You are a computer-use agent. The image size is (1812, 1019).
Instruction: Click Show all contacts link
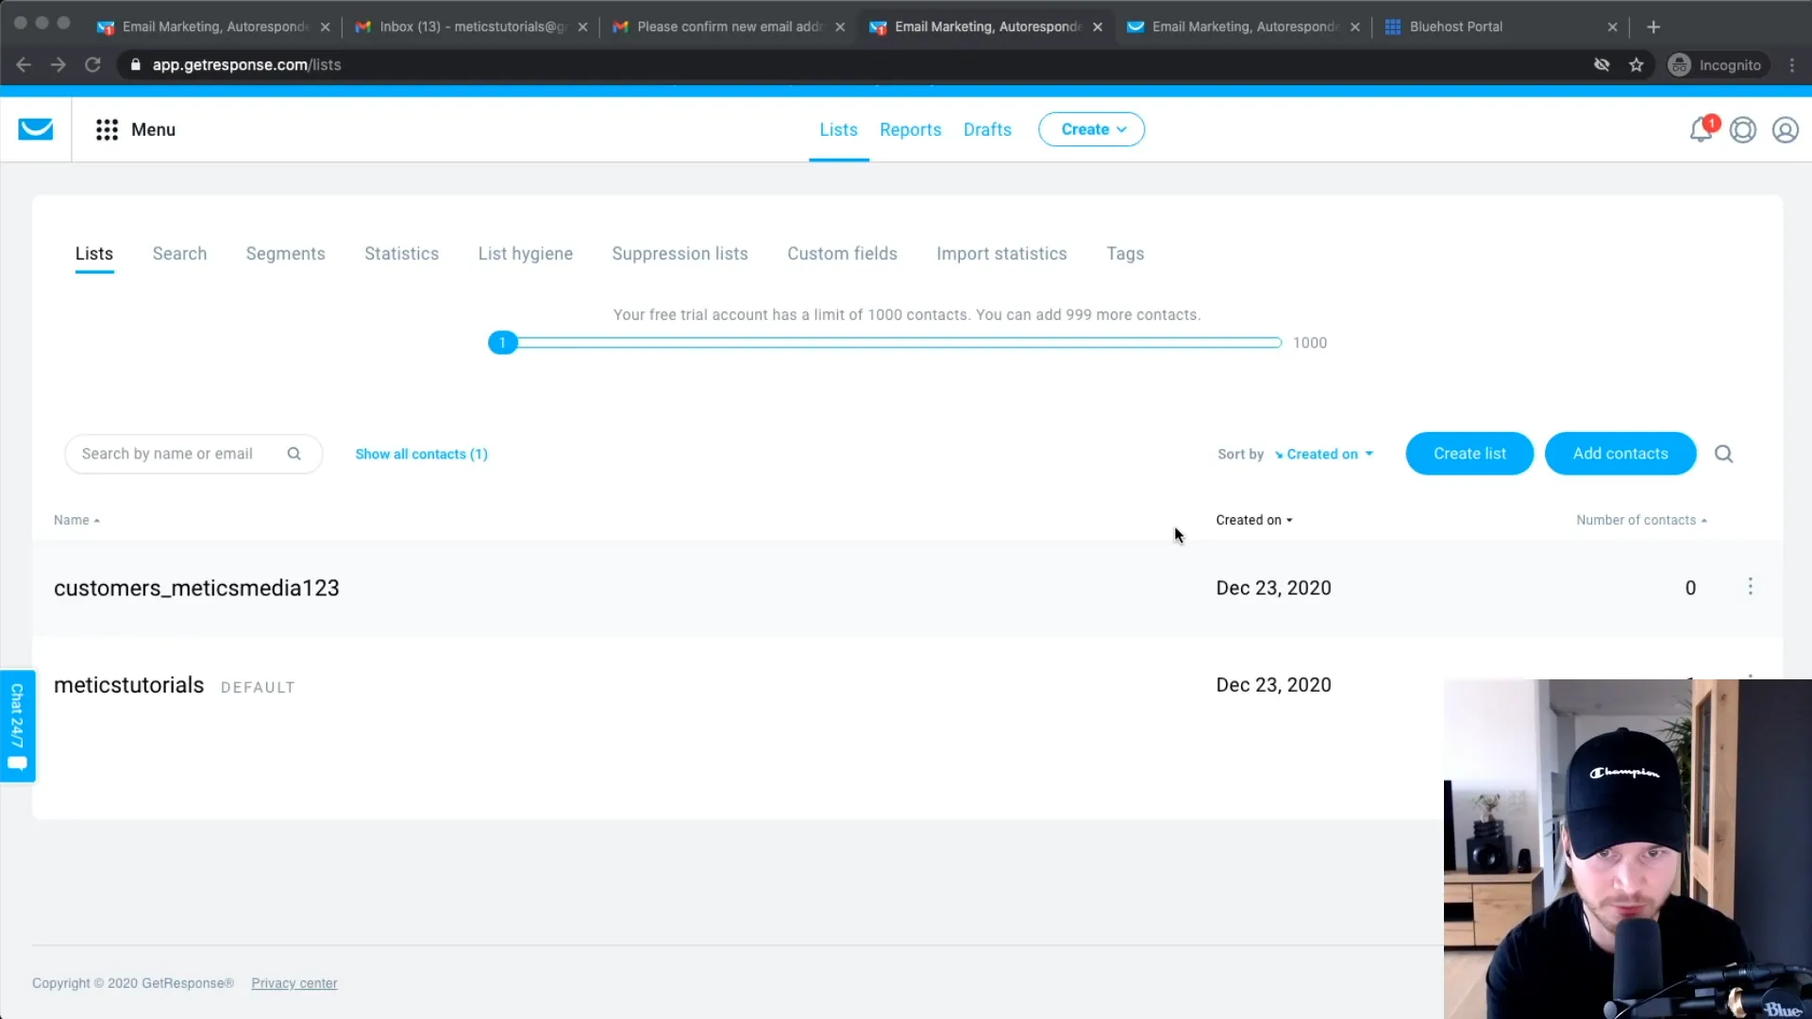coord(421,453)
